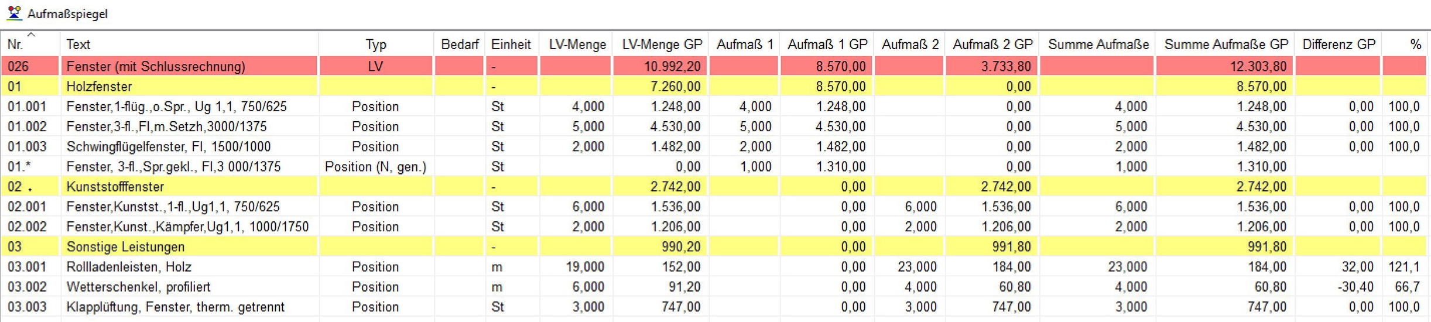This screenshot has height=322, width=1431.
Task: Click the Einheit column header
Action: click(511, 44)
